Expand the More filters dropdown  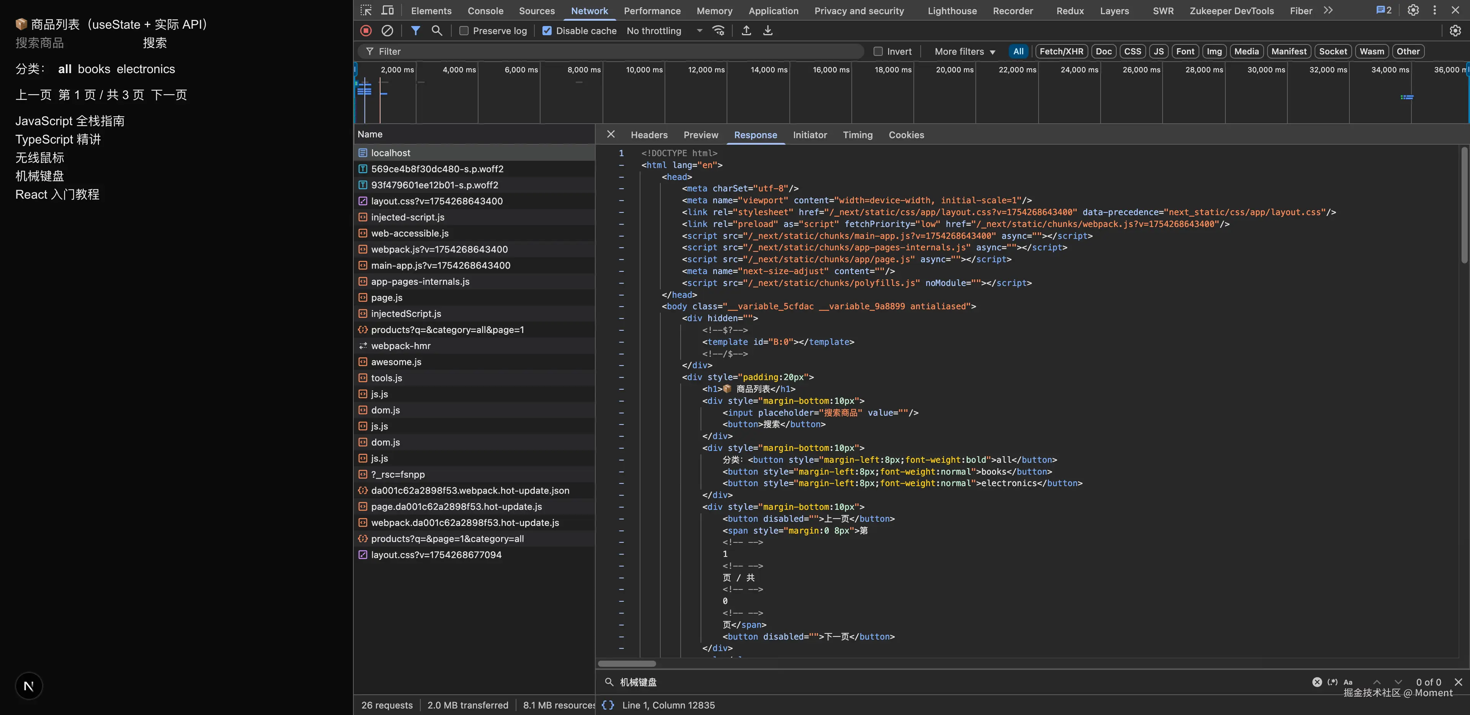click(964, 51)
